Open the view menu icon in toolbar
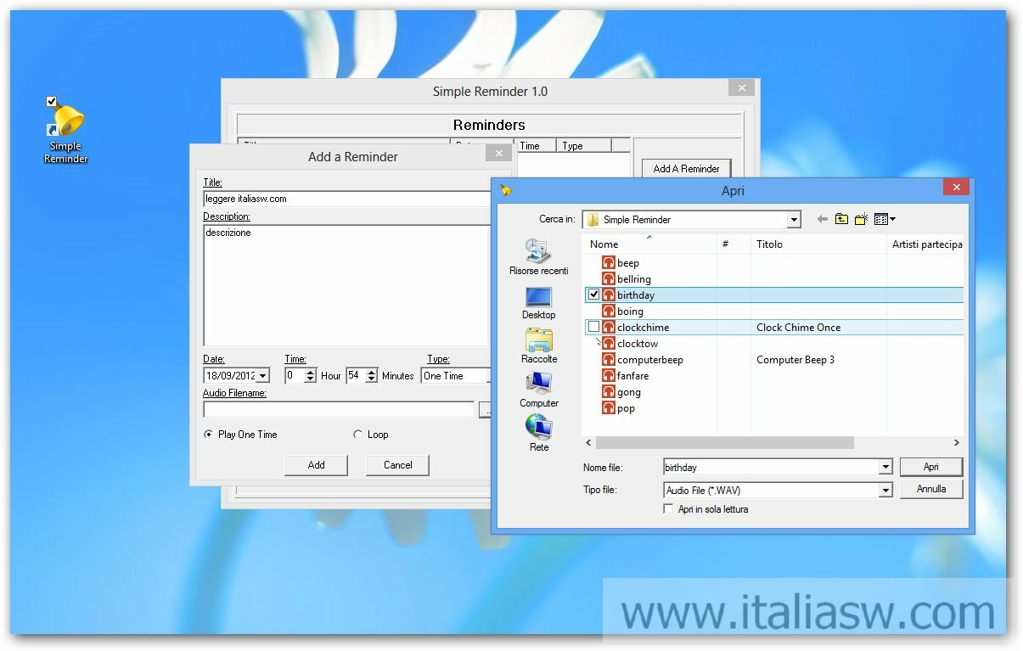The height and width of the screenshot is (651, 1023). pyautogui.click(x=885, y=219)
